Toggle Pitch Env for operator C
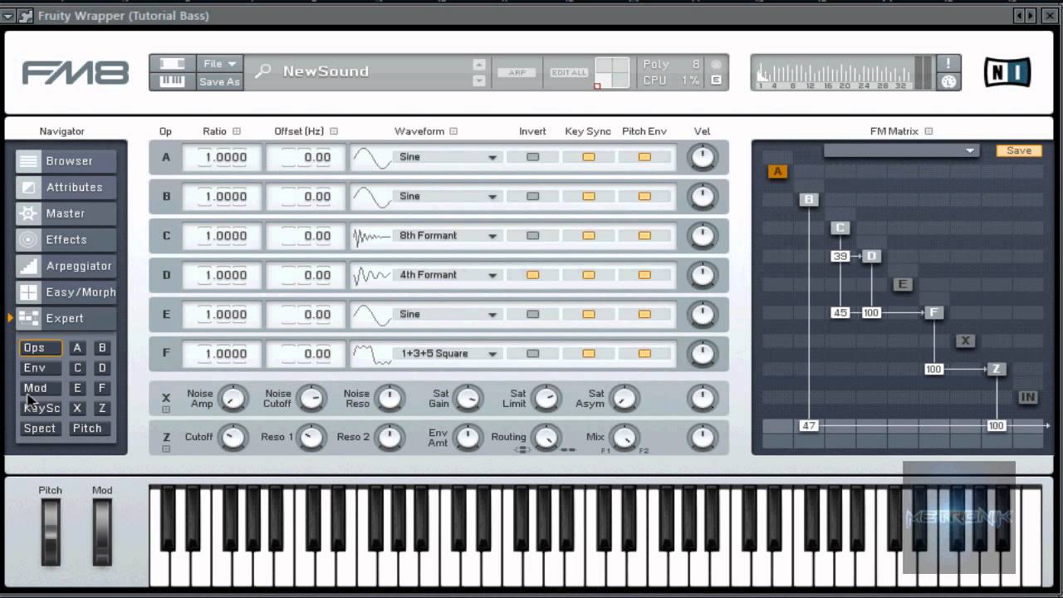The width and height of the screenshot is (1063, 598). pos(644,236)
